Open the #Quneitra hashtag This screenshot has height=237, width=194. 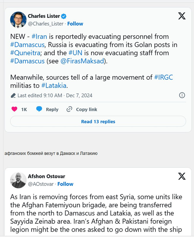tap(25, 53)
